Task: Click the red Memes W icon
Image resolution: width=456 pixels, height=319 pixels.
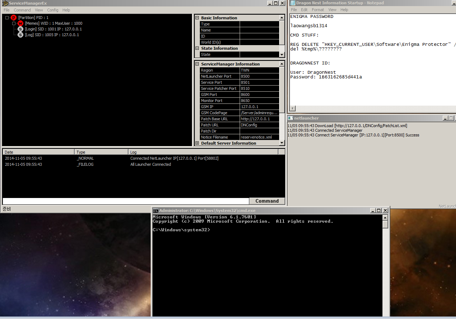Action: click(20, 23)
